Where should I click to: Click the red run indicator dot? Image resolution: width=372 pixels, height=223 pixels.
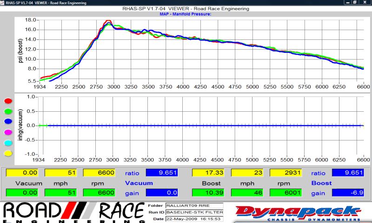[x=7, y=101]
